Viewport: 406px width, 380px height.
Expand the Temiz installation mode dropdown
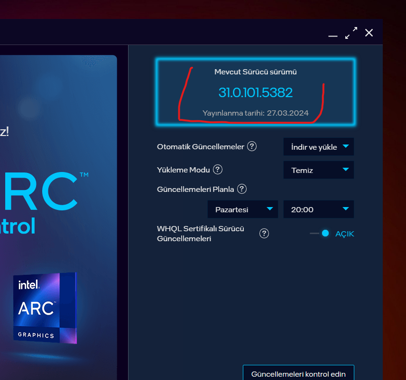(319, 170)
